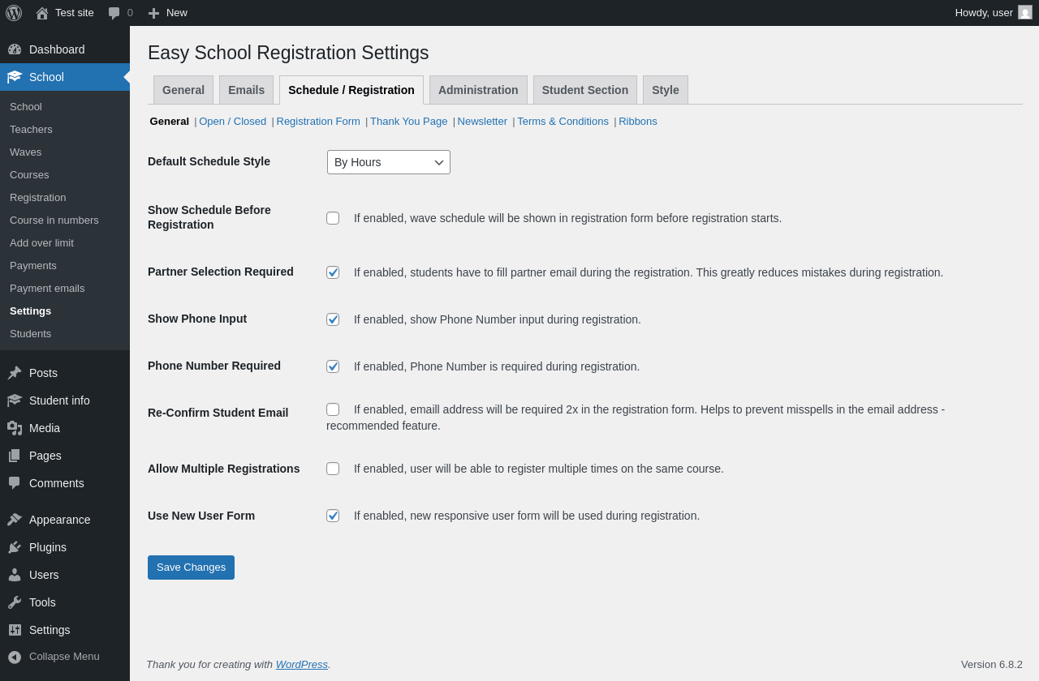Image resolution: width=1039 pixels, height=681 pixels.
Task: Go to Open / Closed subsection
Action: [x=232, y=122]
